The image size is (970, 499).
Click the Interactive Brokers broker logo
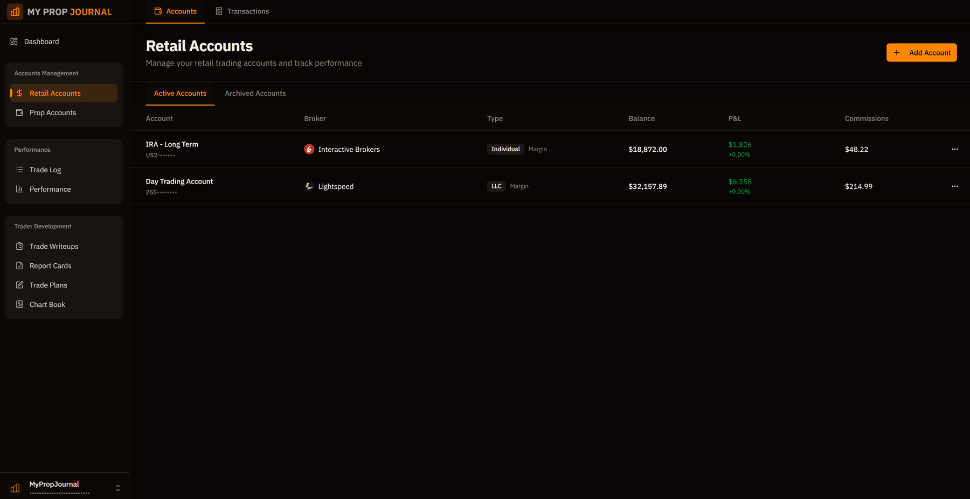point(309,149)
